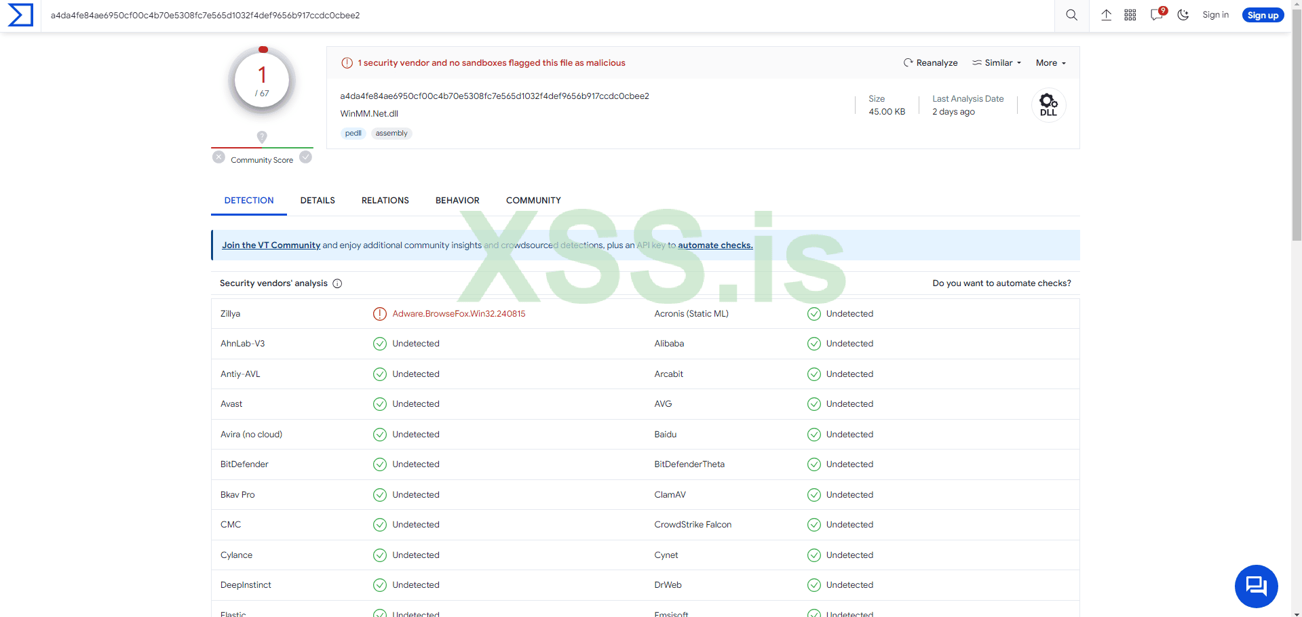Click the Join the VT Community link
1302x617 pixels.
click(271, 245)
